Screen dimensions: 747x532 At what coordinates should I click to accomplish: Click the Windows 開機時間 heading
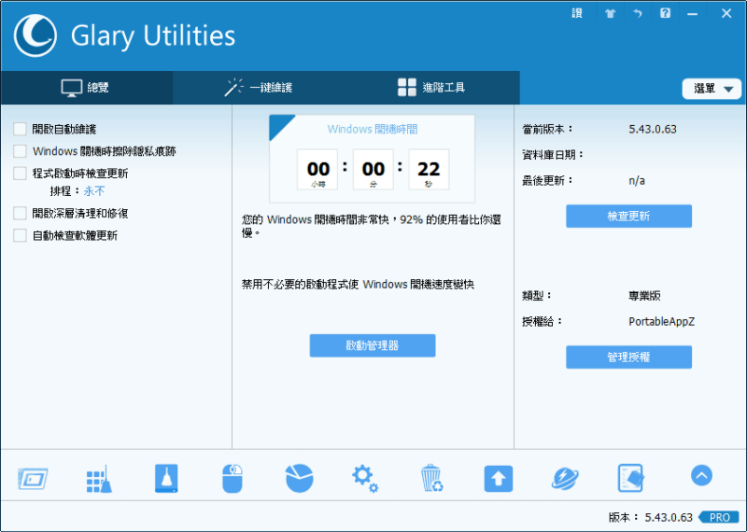(373, 129)
